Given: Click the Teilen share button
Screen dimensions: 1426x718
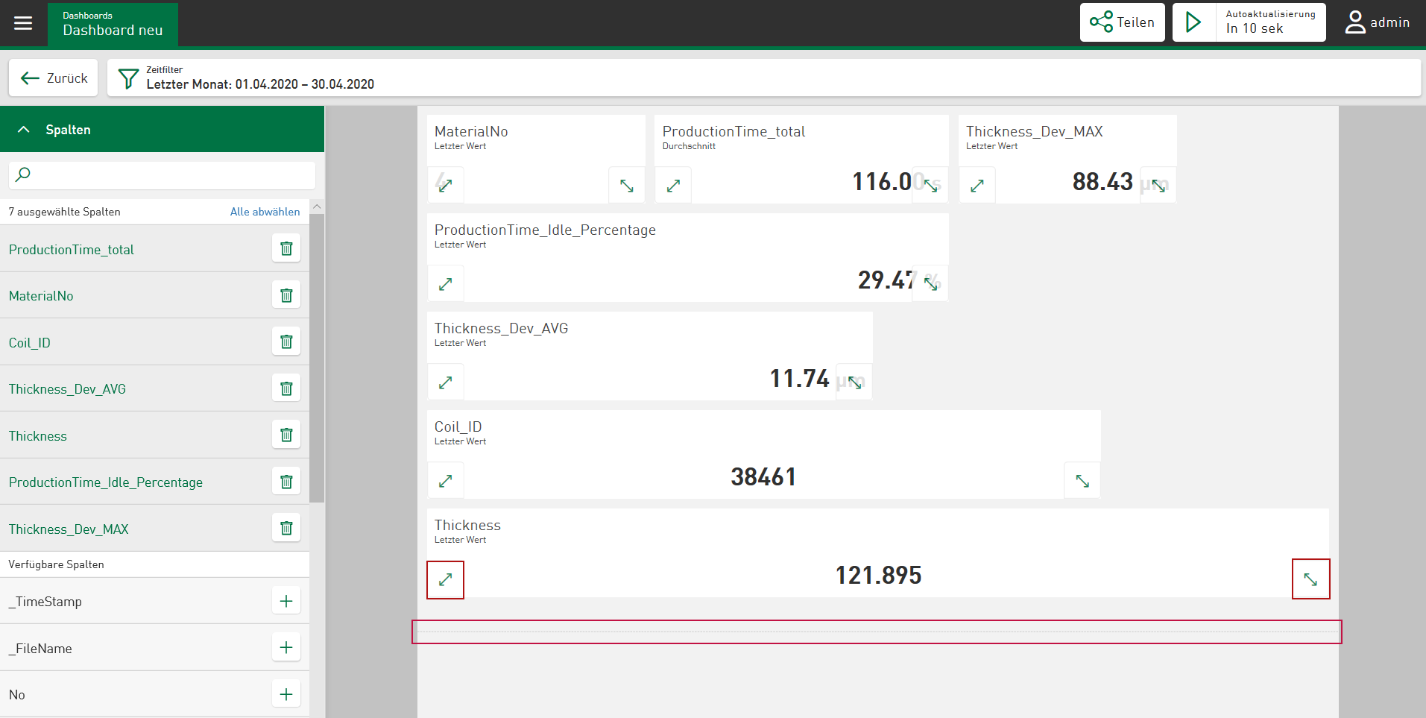Looking at the screenshot, I should pyautogui.click(x=1122, y=22).
